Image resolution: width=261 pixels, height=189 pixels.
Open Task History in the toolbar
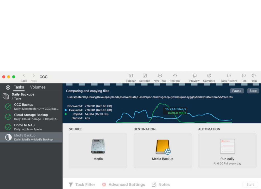click(x=229, y=76)
